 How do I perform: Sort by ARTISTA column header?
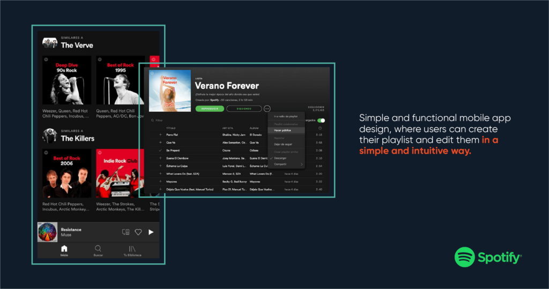click(x=227, y=128)
